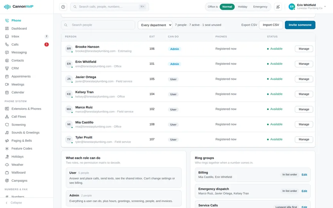Viewport: 333px width, 208px height.
Task: Click the Extensions & Phones icon
Action: point(7,108)
